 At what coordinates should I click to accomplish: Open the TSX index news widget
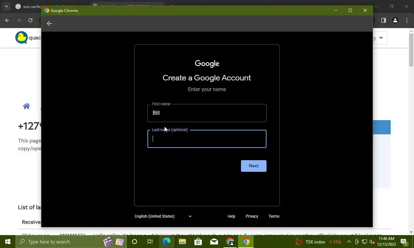(319, 242)
